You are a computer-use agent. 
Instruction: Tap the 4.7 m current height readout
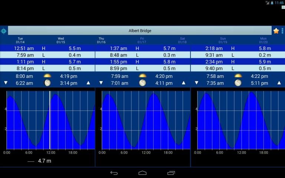coord(44,161)
